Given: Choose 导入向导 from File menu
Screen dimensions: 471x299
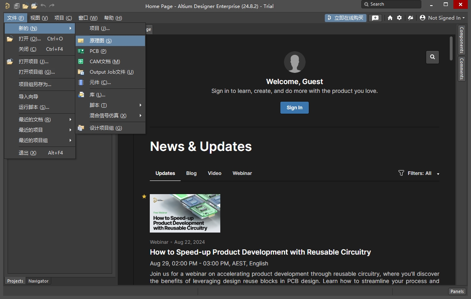Looking at the screenshot, I should point(40,97).
